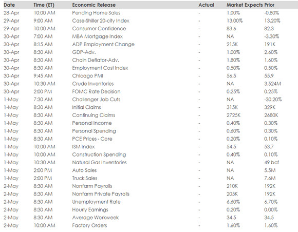The image size is (298, 232).
Task: Click the Actual column header
Action: click(207, 5)
